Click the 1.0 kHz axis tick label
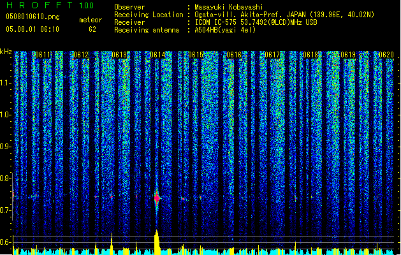Image resolution: width=401 pixels, height=255 pixels. point(6,115)
